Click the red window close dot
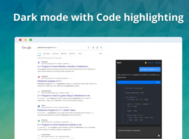189x139 pixels. [20, 40]
